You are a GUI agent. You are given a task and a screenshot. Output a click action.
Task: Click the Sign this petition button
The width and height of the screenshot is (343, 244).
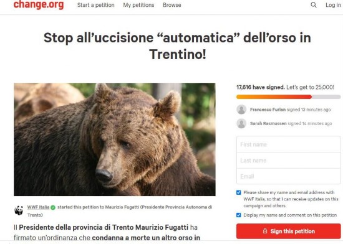tap(289, 231)
